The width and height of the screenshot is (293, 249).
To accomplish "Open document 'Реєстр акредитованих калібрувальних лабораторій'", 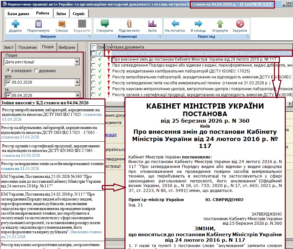I will (181, 71).
